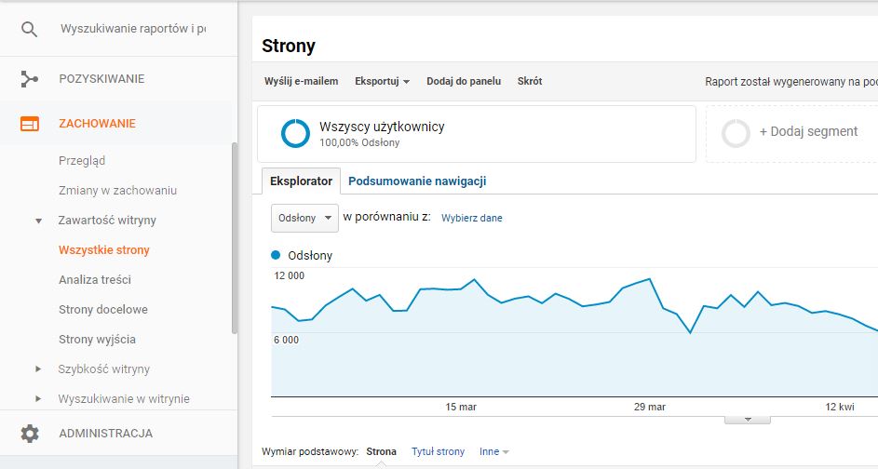
Task: Click the 12 kwi axis label
Action: pos(840,407)
